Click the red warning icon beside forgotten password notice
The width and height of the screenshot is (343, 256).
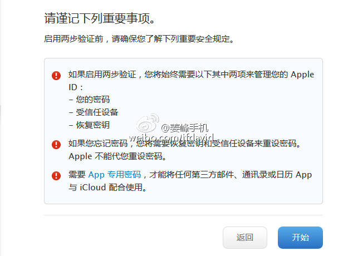(56, 145)
